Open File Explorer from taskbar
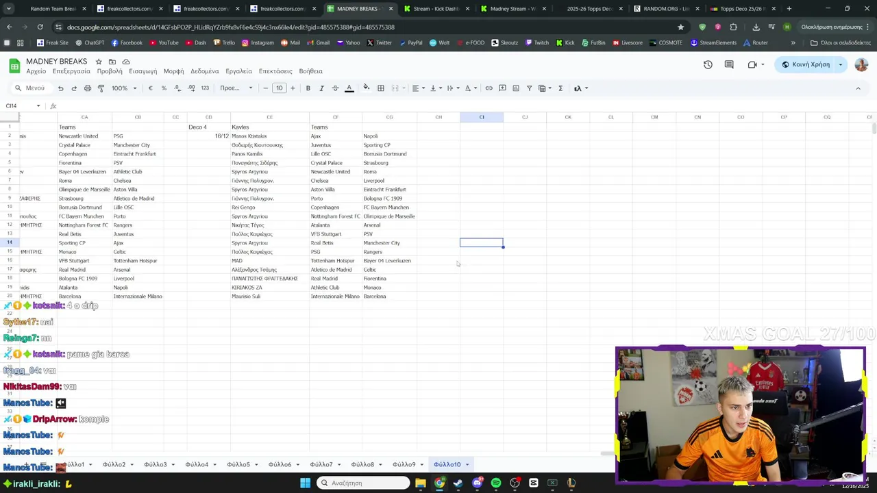The width and height of the screenshot is (877, 493). (x=421, y=483)
